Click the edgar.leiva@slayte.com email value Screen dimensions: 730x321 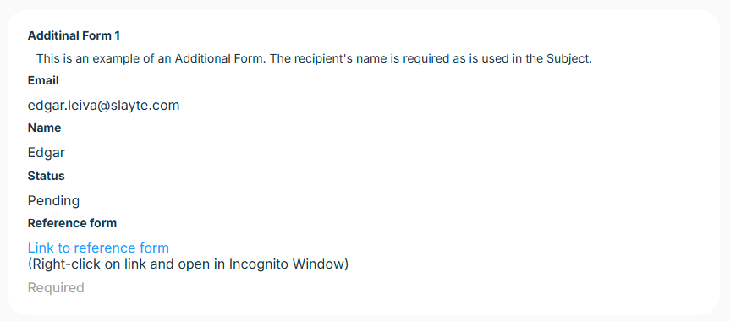coord(104,106)
